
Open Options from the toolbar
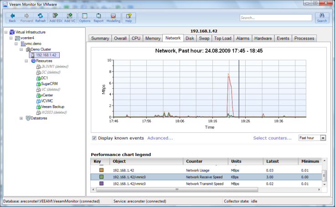tap(85, 17)
